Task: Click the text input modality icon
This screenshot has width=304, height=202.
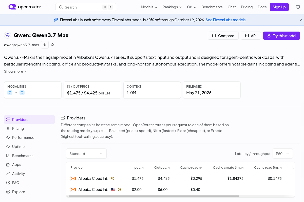Action: click(10, 93)
